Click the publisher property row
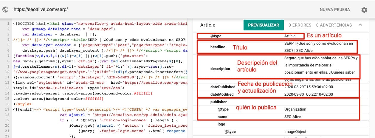 [283, 102]
